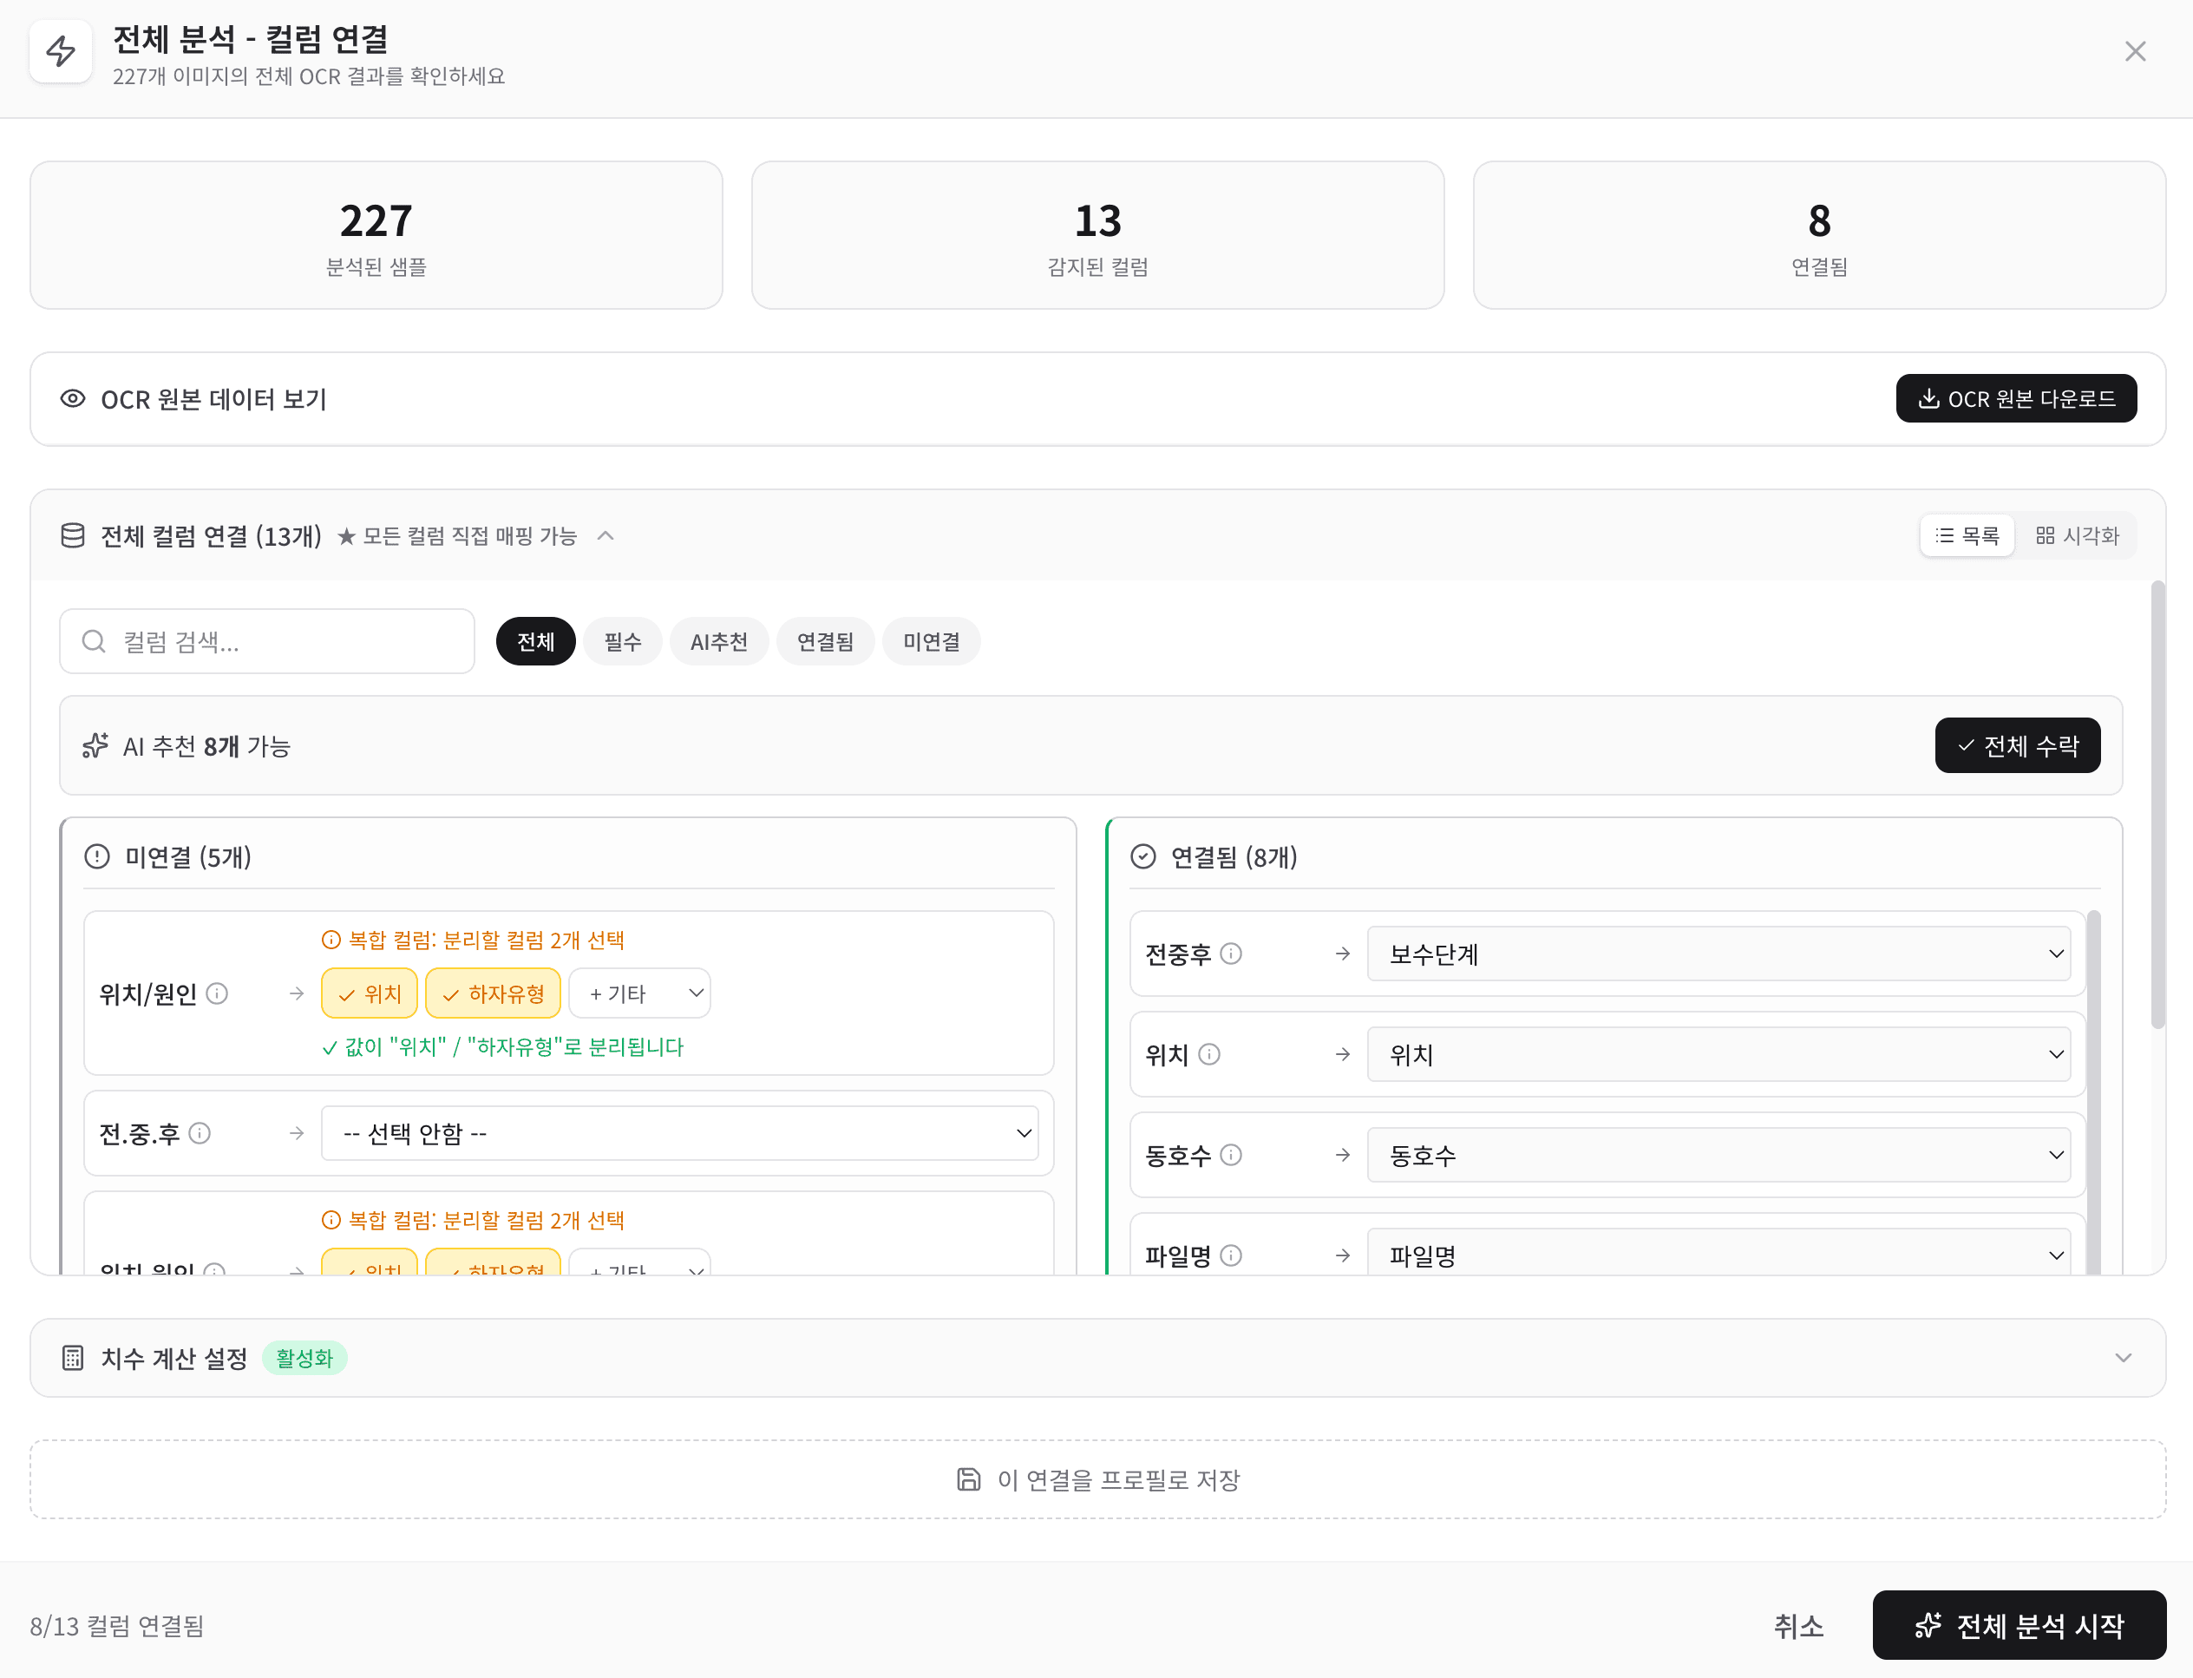Show info for connected 위치 column
2193x1678 pixels.
click(x=1209, y=1055)
